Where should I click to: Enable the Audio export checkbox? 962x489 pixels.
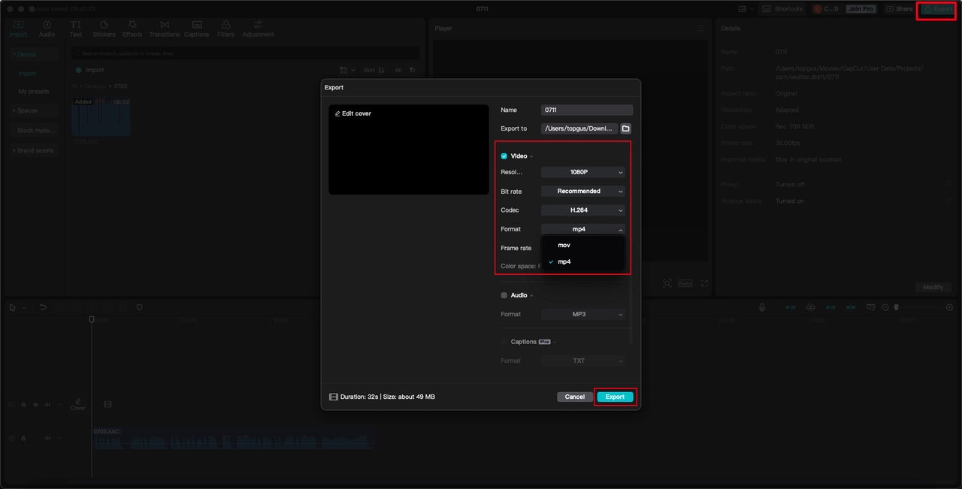(x=504, y=295)
